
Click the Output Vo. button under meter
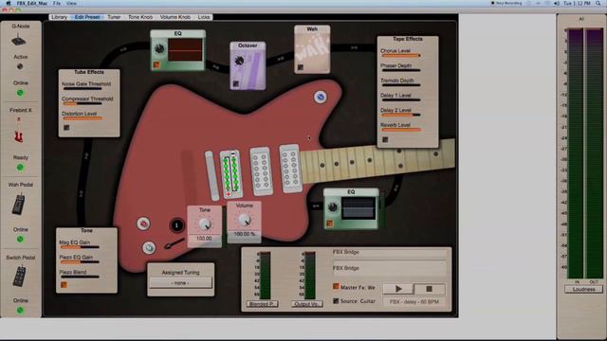point(306,304)
